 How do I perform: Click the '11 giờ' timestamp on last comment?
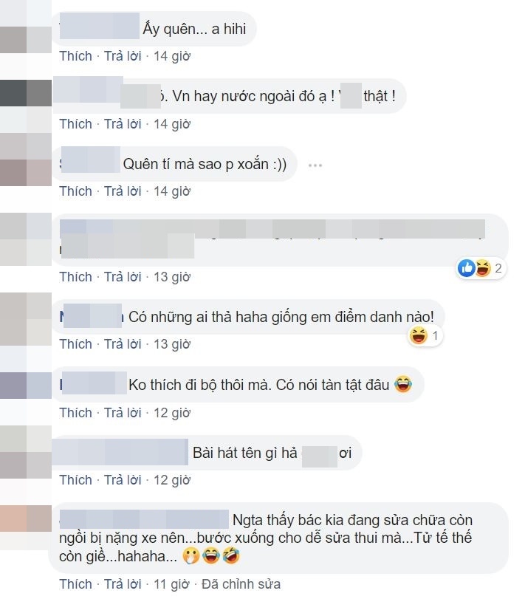pos(171,584)
